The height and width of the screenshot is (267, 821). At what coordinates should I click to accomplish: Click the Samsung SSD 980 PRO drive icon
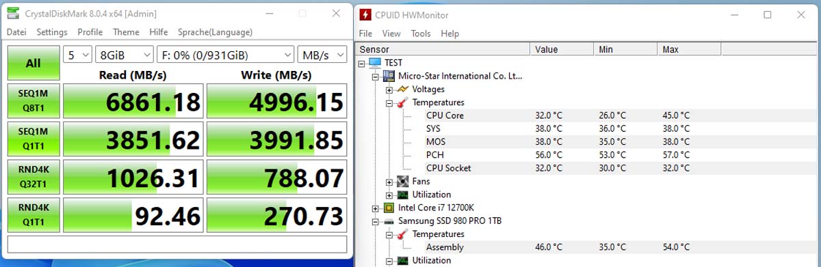coord(389,221)
